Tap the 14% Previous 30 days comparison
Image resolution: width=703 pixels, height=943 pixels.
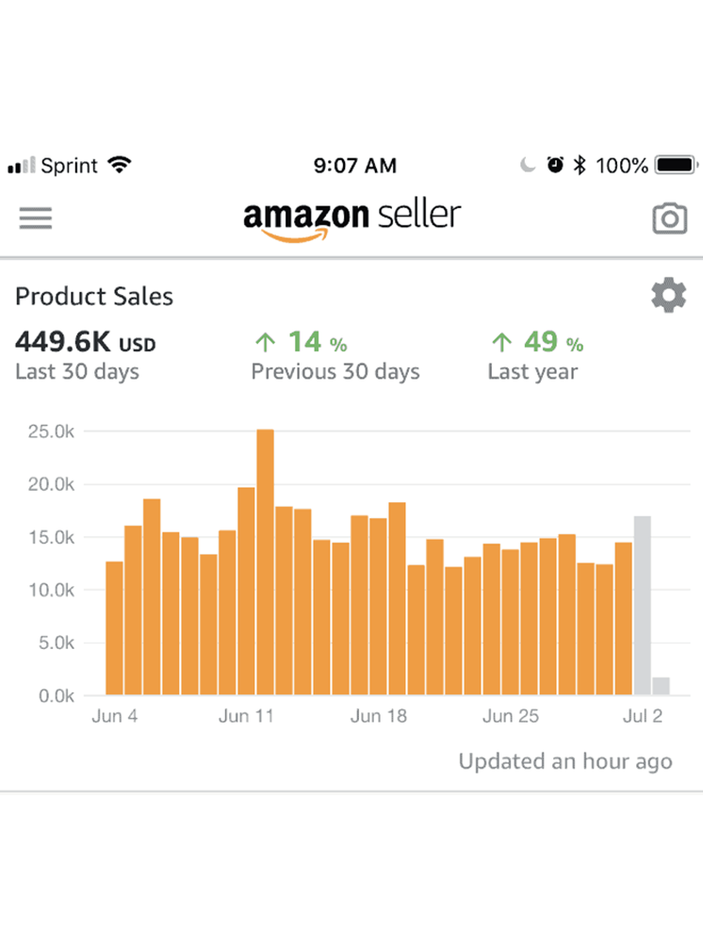[335, 355]
